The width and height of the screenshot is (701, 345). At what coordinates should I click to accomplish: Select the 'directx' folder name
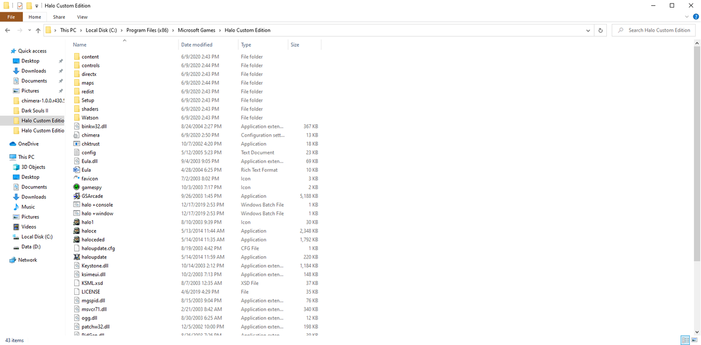89,74
